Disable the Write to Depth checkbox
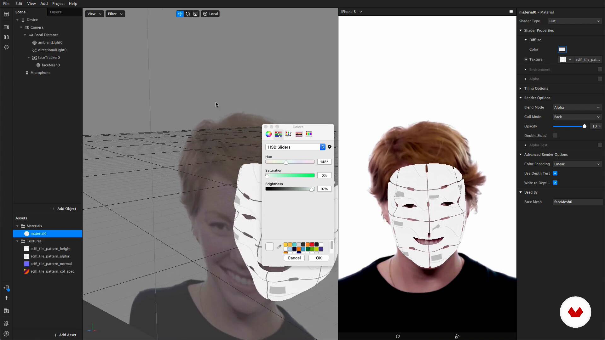The height and width of the screenshot is (340, 605). tap(555, 183)
